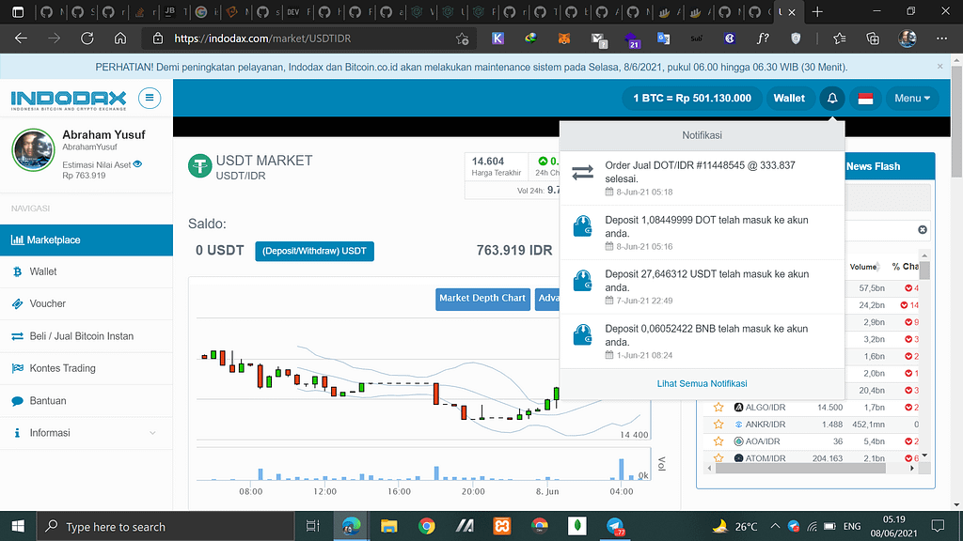Open the K extension icon in toolbar

coord(498,39)
